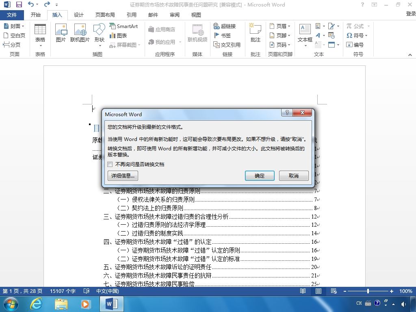The image size is (416, 312).
Task: Open the Shapes (形状) gallery
Action: 100,35
